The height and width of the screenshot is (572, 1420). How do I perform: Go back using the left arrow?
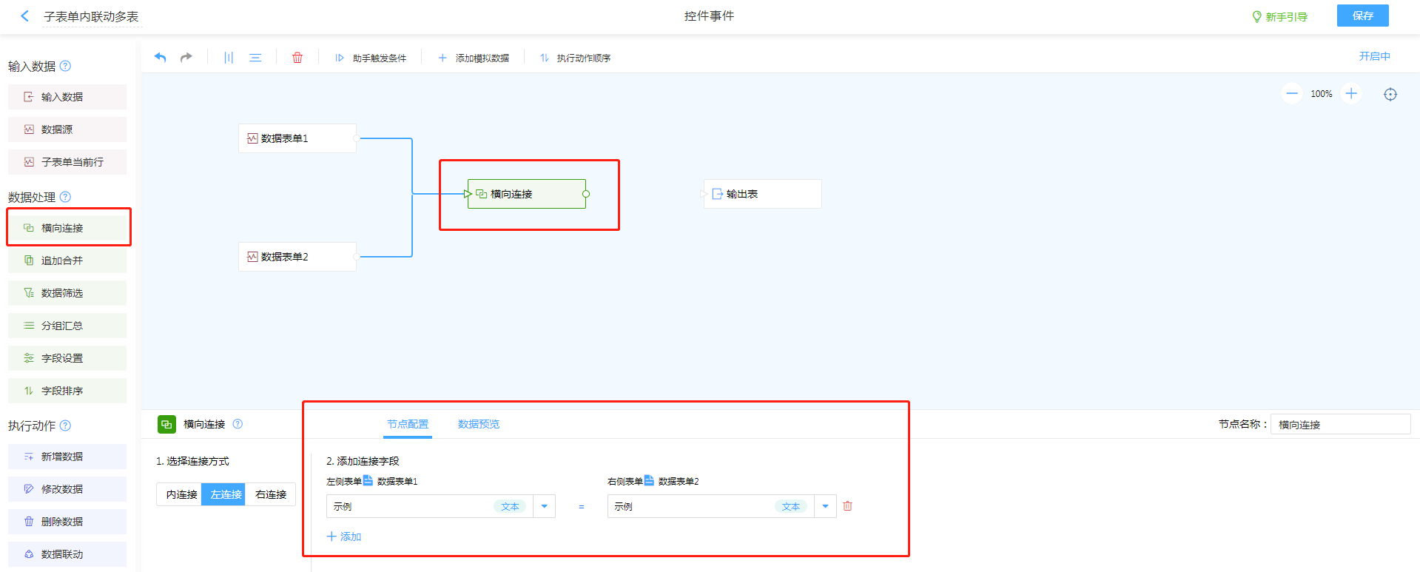point(25,16)
